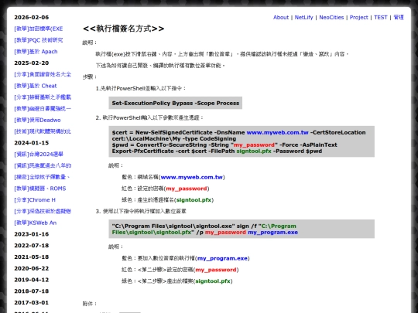
Task: Expand the 2022-07-18 date group
Action: pyautogui.click(x=32, y=246)
